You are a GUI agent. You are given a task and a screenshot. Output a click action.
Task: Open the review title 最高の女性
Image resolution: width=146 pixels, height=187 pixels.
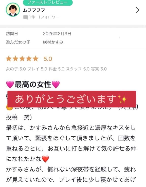point(33,85)
